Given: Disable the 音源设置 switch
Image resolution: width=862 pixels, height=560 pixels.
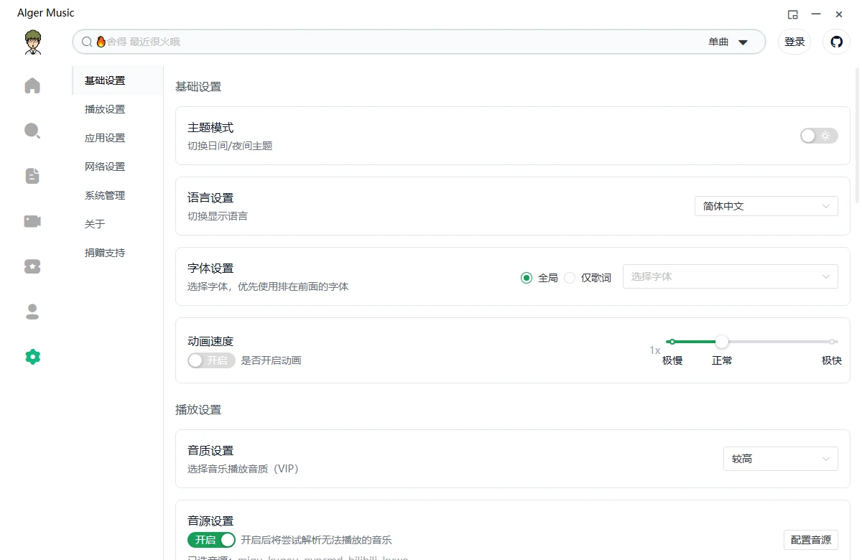Looking at the screenshot, I should pyautogui.click(x=212, y=540).
